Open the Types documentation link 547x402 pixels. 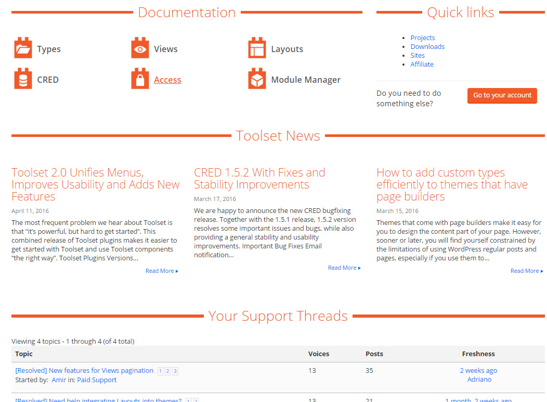49,49
